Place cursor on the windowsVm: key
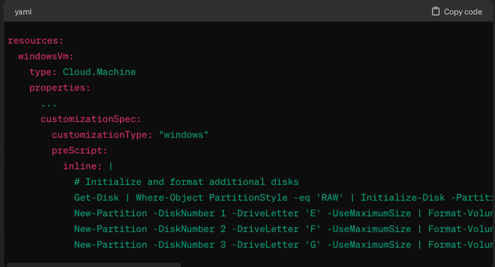This screenshot has height=267, width=495. 46,56
